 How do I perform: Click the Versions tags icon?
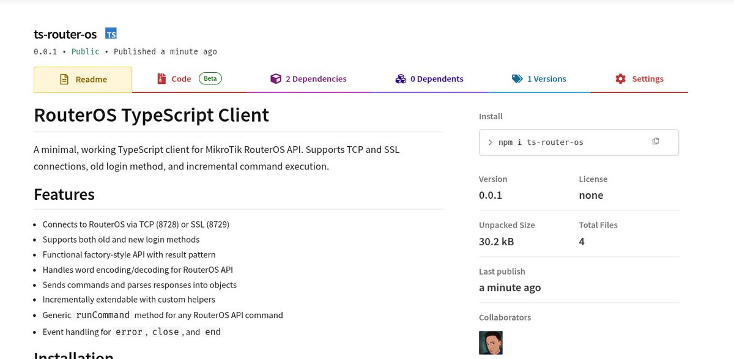pos(517,79)
